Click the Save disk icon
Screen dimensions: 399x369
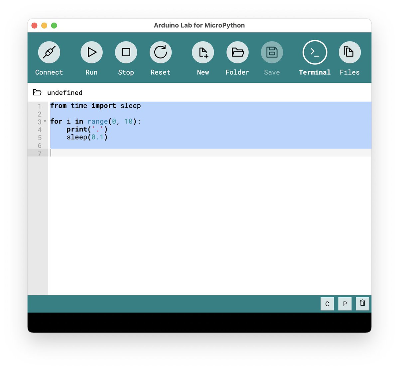click(x=272, y=52)
